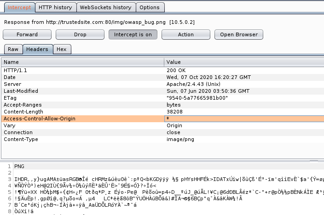Open the WebSockets history tab
Viewport: 324px width, 215px height.
[x=106, y=7]
